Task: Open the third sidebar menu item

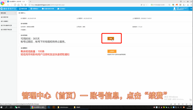Action: [x=9, y=25]
